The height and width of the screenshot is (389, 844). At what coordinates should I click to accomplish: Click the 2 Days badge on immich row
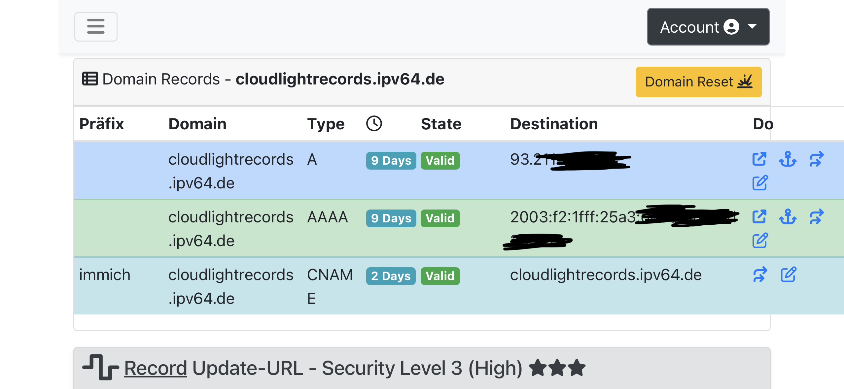point(390,276)
